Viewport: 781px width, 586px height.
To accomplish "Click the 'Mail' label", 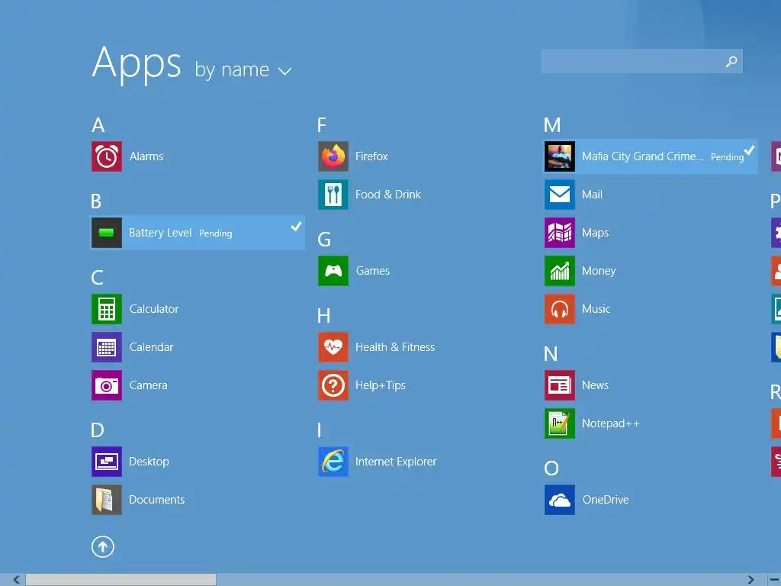I will [592, 195].
